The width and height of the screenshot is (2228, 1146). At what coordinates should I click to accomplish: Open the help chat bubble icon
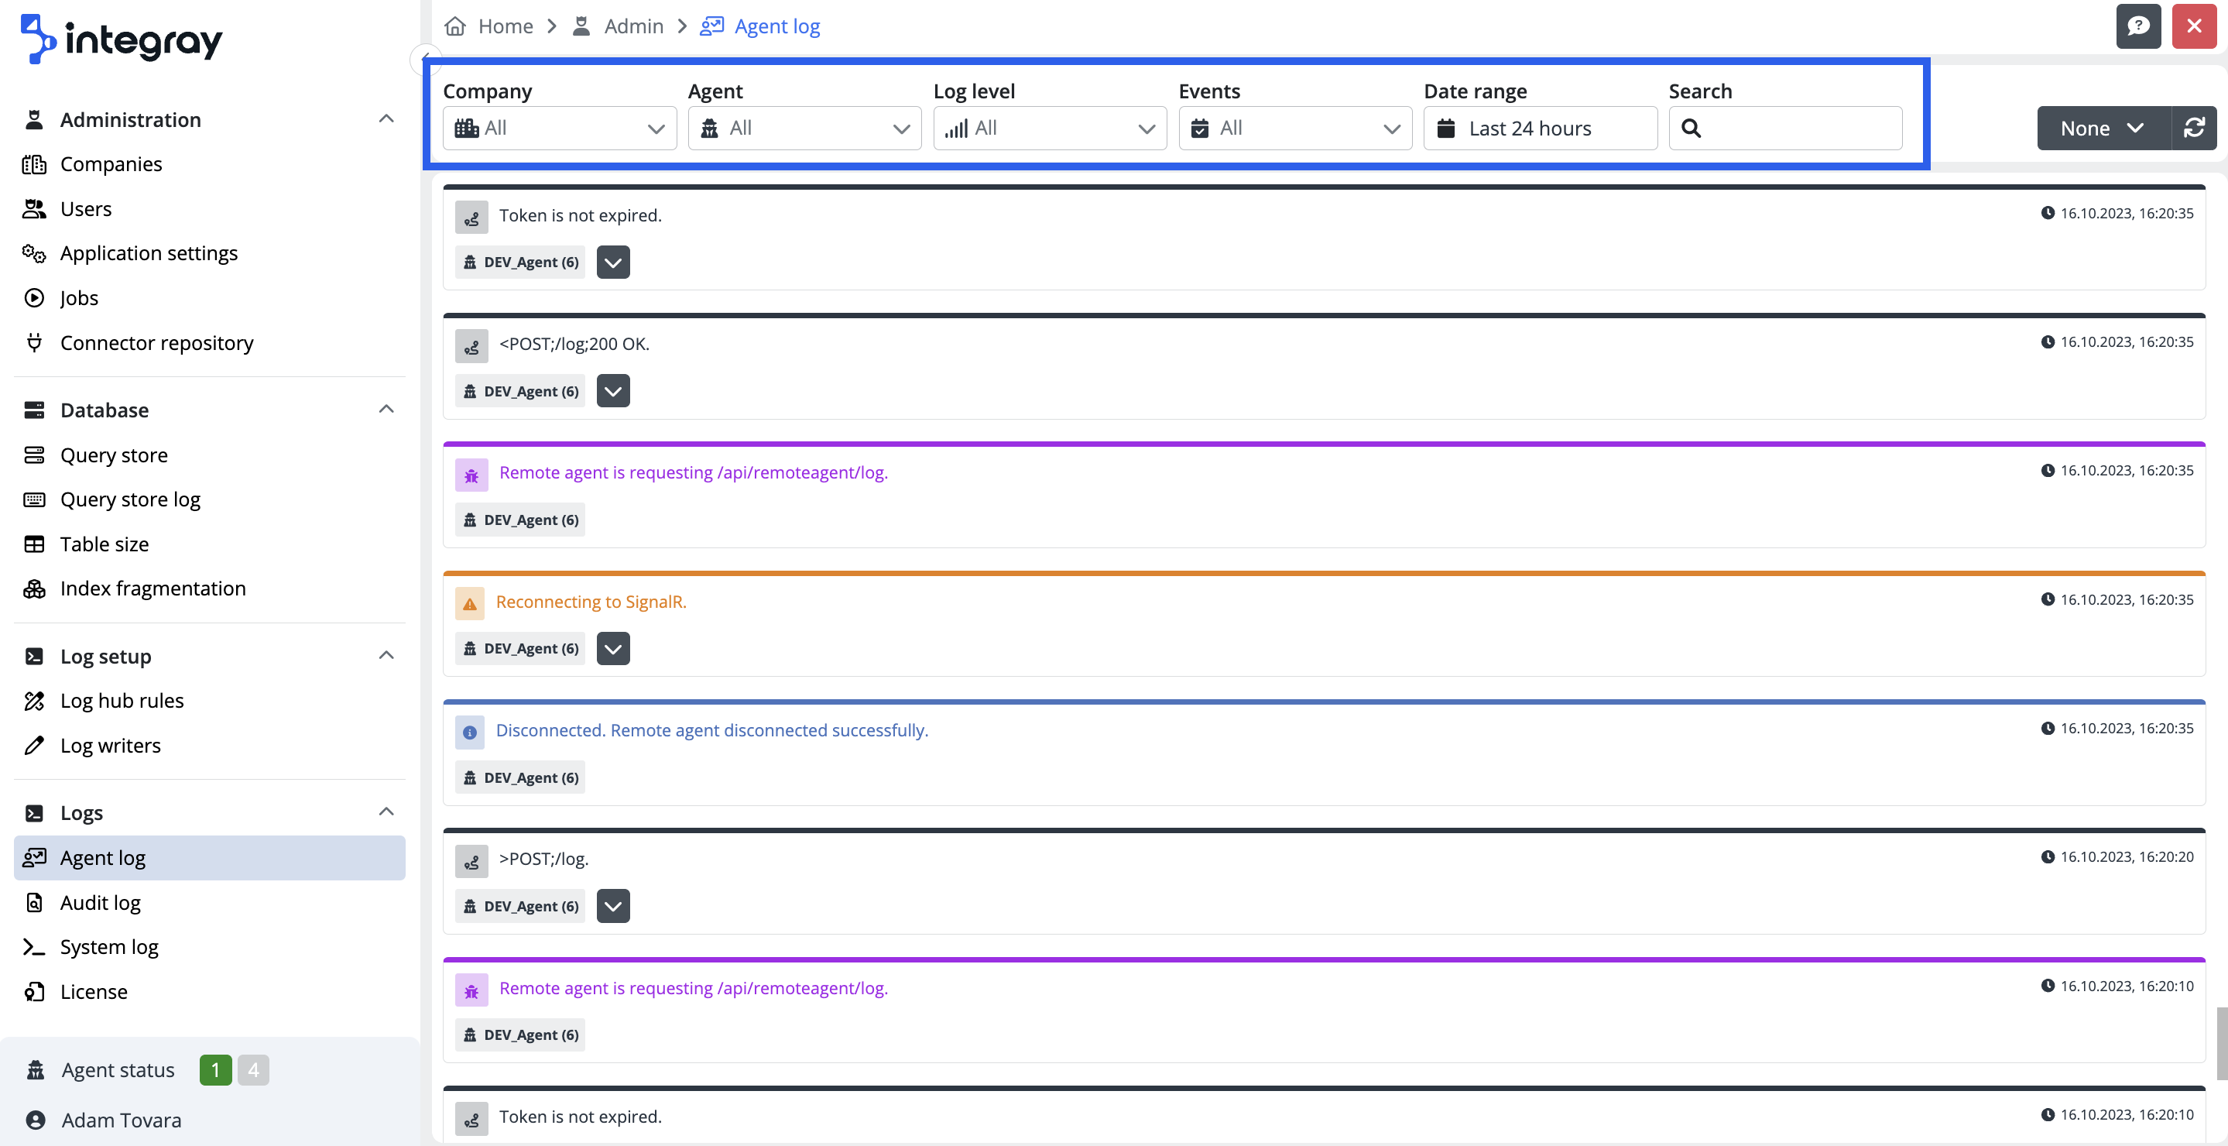tap(2138, 26)
